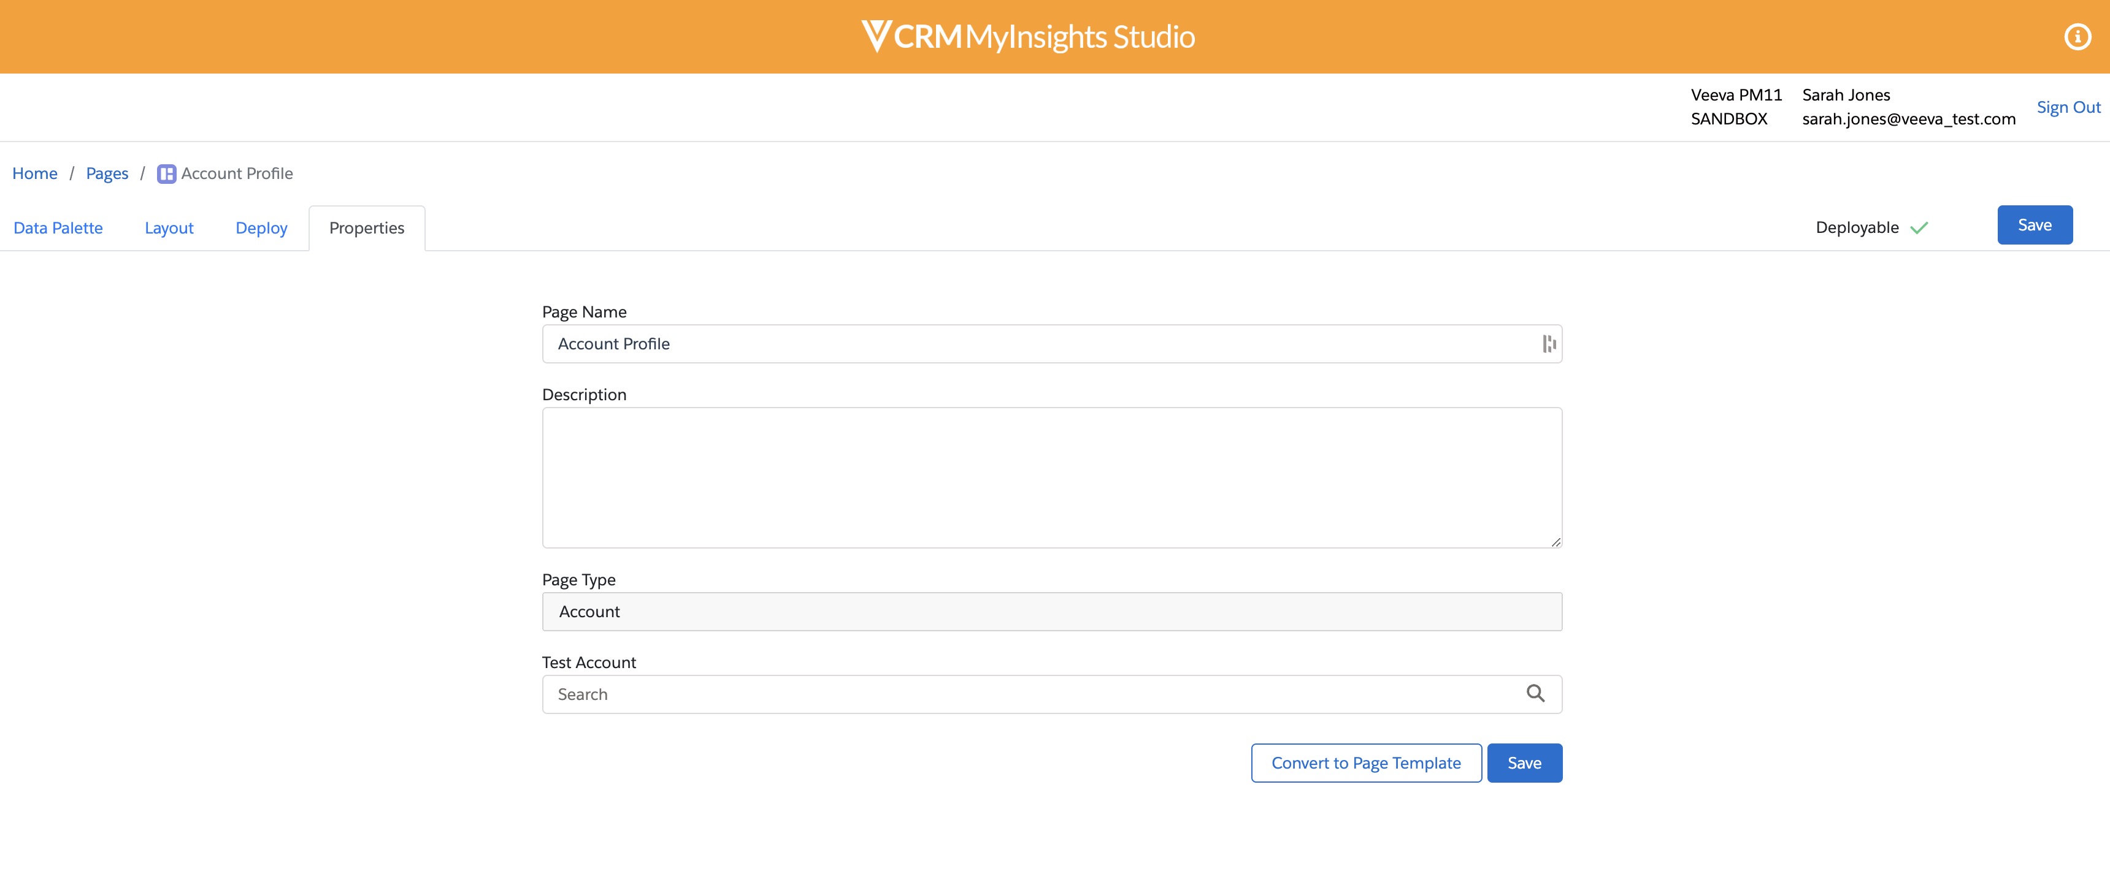Click Convert to Page Template

[x=1365, y=762]
